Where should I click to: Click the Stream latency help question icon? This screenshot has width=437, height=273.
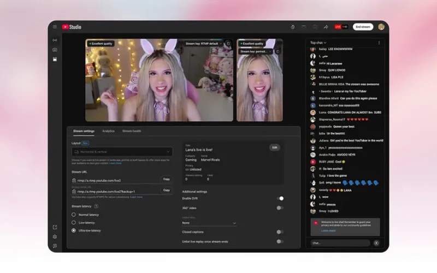coord(97,206)
